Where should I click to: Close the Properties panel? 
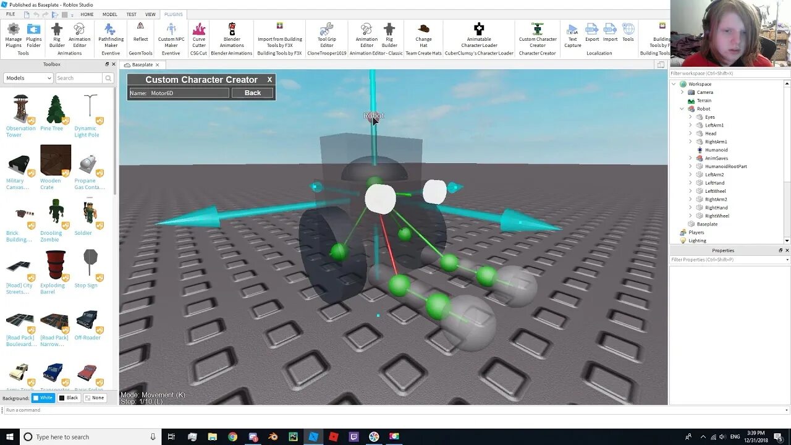tap(787, 250)
